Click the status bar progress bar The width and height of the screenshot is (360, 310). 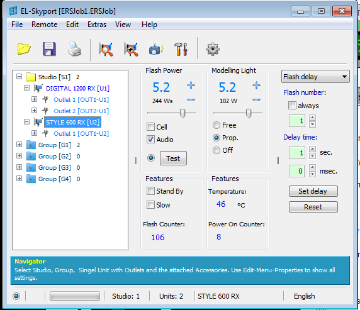tap(75, 296)
